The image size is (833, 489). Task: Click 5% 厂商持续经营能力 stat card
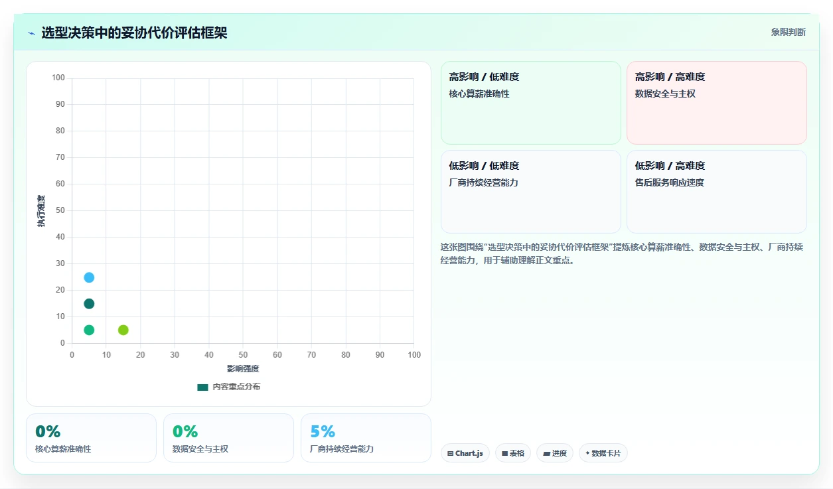point(366,438)
